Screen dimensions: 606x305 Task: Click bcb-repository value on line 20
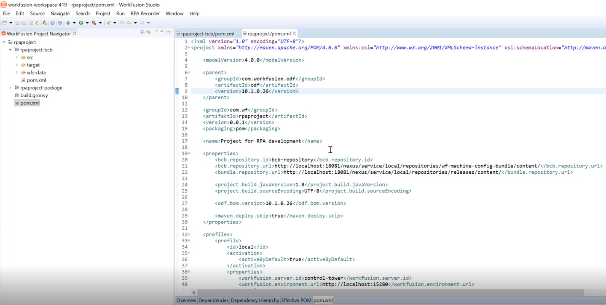tap(292, 160)
